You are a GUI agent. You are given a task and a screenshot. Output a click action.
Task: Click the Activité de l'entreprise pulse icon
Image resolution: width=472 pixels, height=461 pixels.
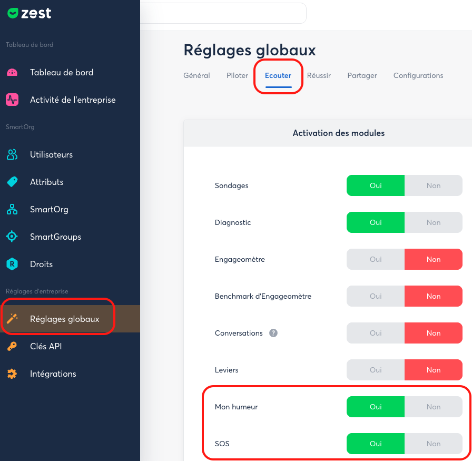pyautogui.click(x=12, y=100)
